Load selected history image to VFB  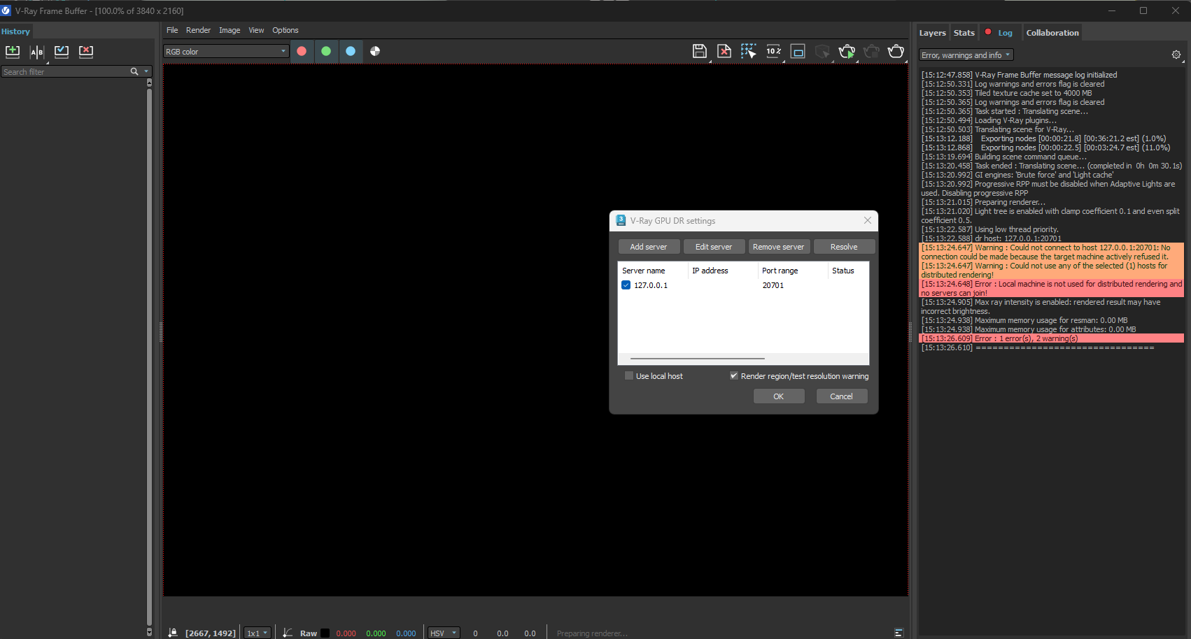pos(62,52)
